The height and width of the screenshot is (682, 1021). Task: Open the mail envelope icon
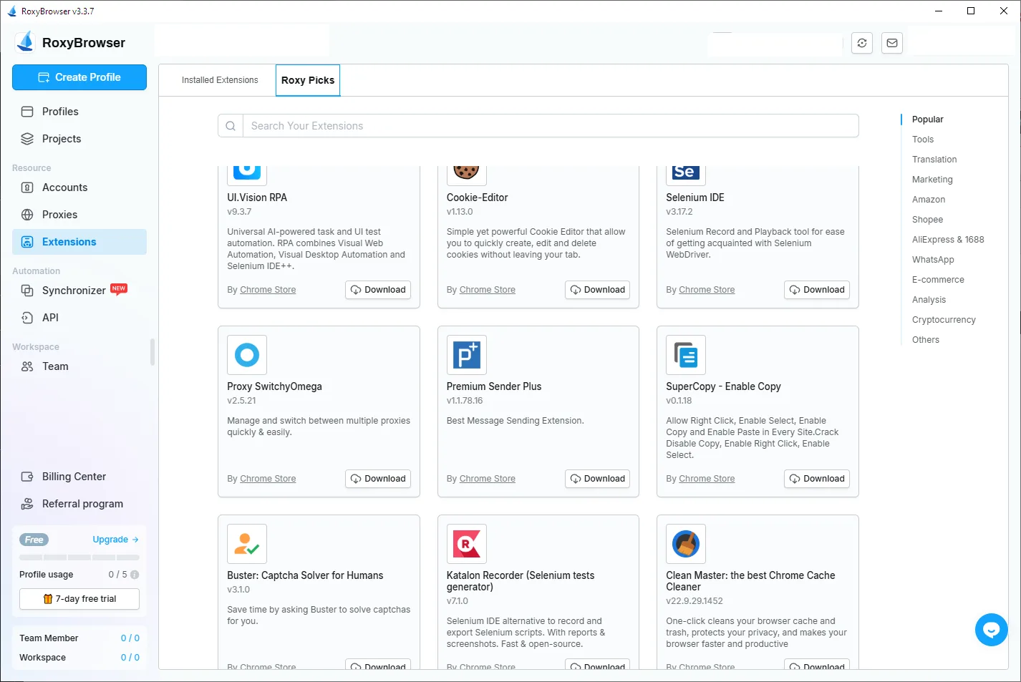[892, 43]
